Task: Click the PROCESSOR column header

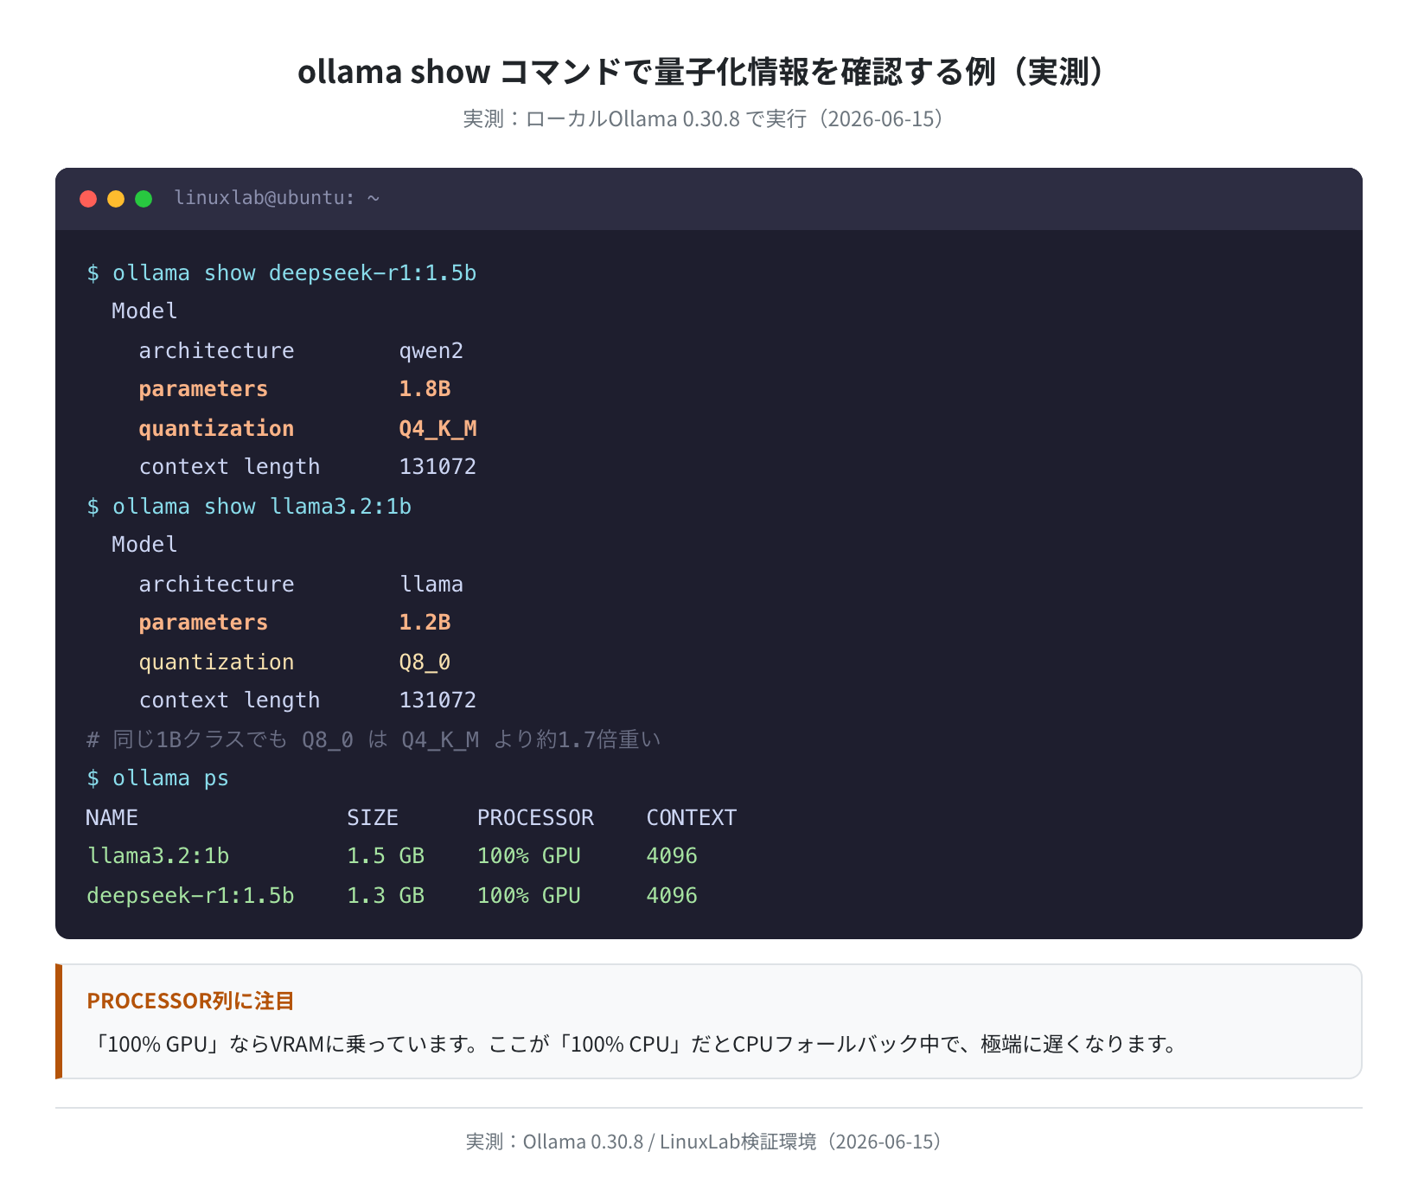Action: click(535, 818)
